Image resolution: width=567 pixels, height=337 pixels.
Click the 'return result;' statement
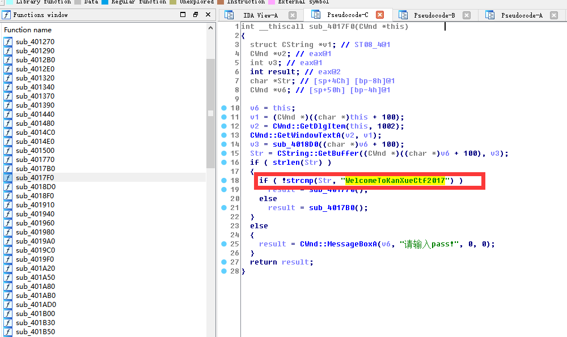pos(282,262)
